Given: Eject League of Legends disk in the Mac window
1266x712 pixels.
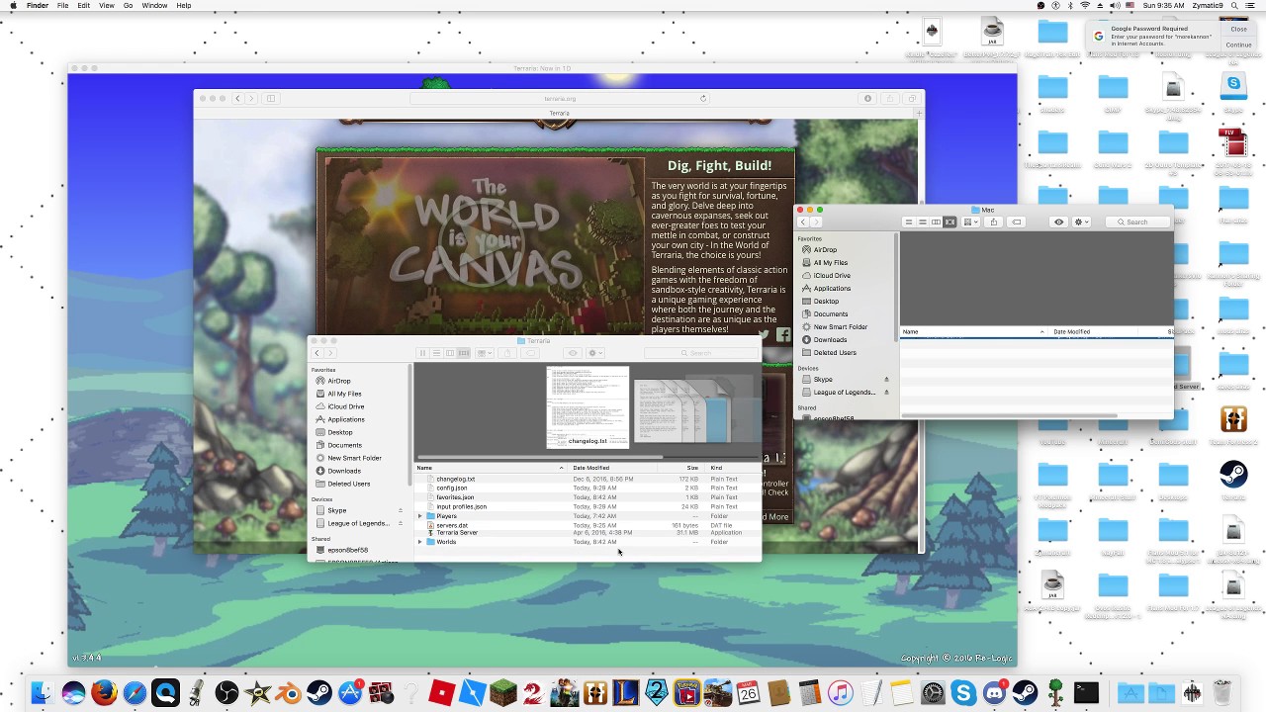Looking at the screenshot, I should 886,393.
